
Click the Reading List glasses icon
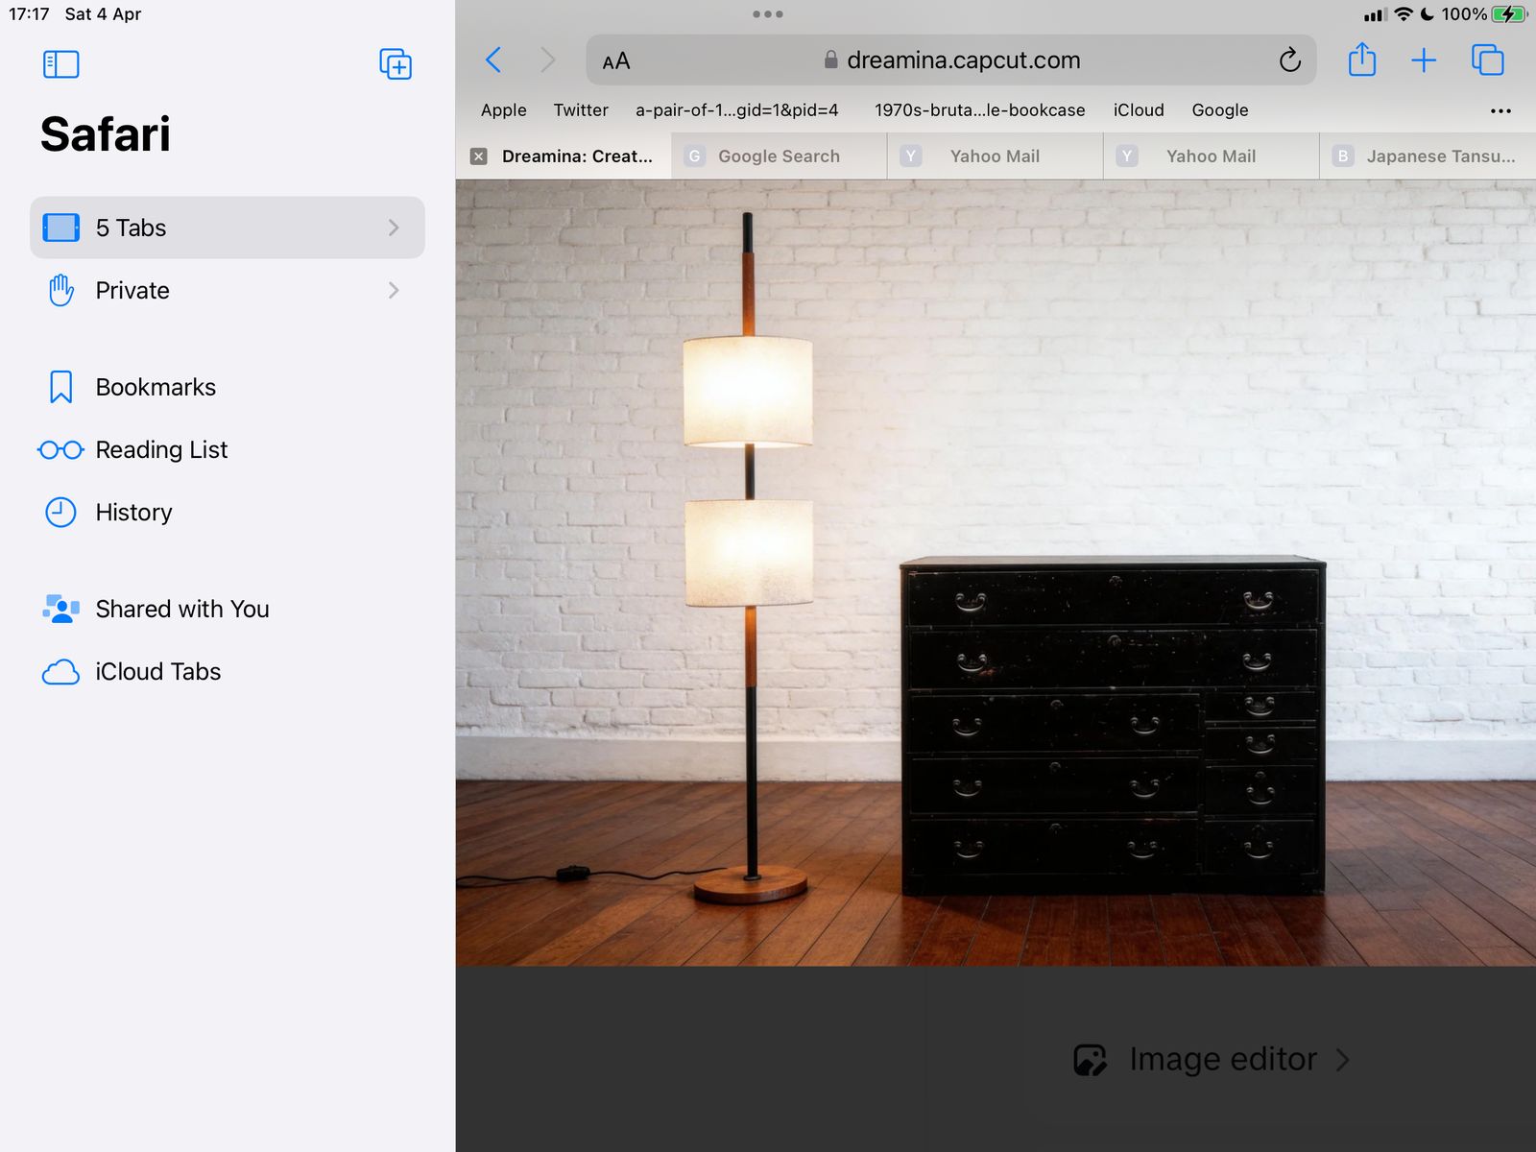tap(60, 449)
